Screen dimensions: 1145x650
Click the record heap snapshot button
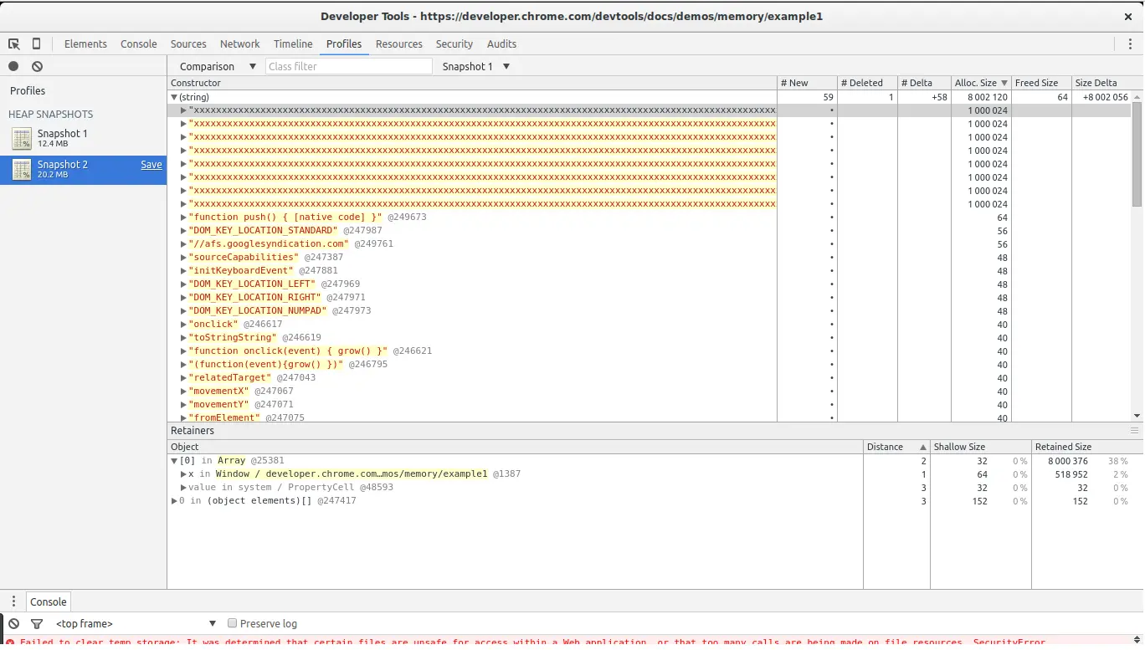[x=13, y=67]
